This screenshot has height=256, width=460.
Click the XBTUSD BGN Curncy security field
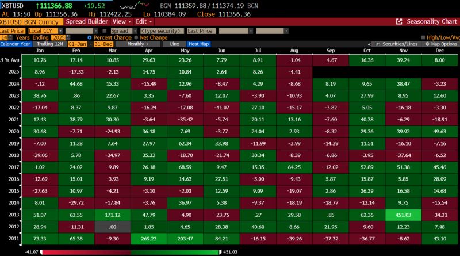pyautogui.click(x=31, y=22)
